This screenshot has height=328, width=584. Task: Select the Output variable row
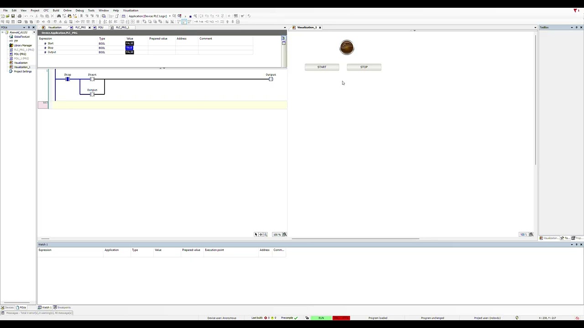(x=145, y=52)
